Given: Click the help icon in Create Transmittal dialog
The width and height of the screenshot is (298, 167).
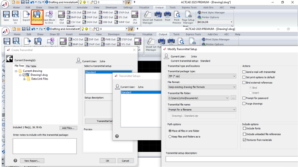Looking at the screenshot, I should (x=16, y=161).
